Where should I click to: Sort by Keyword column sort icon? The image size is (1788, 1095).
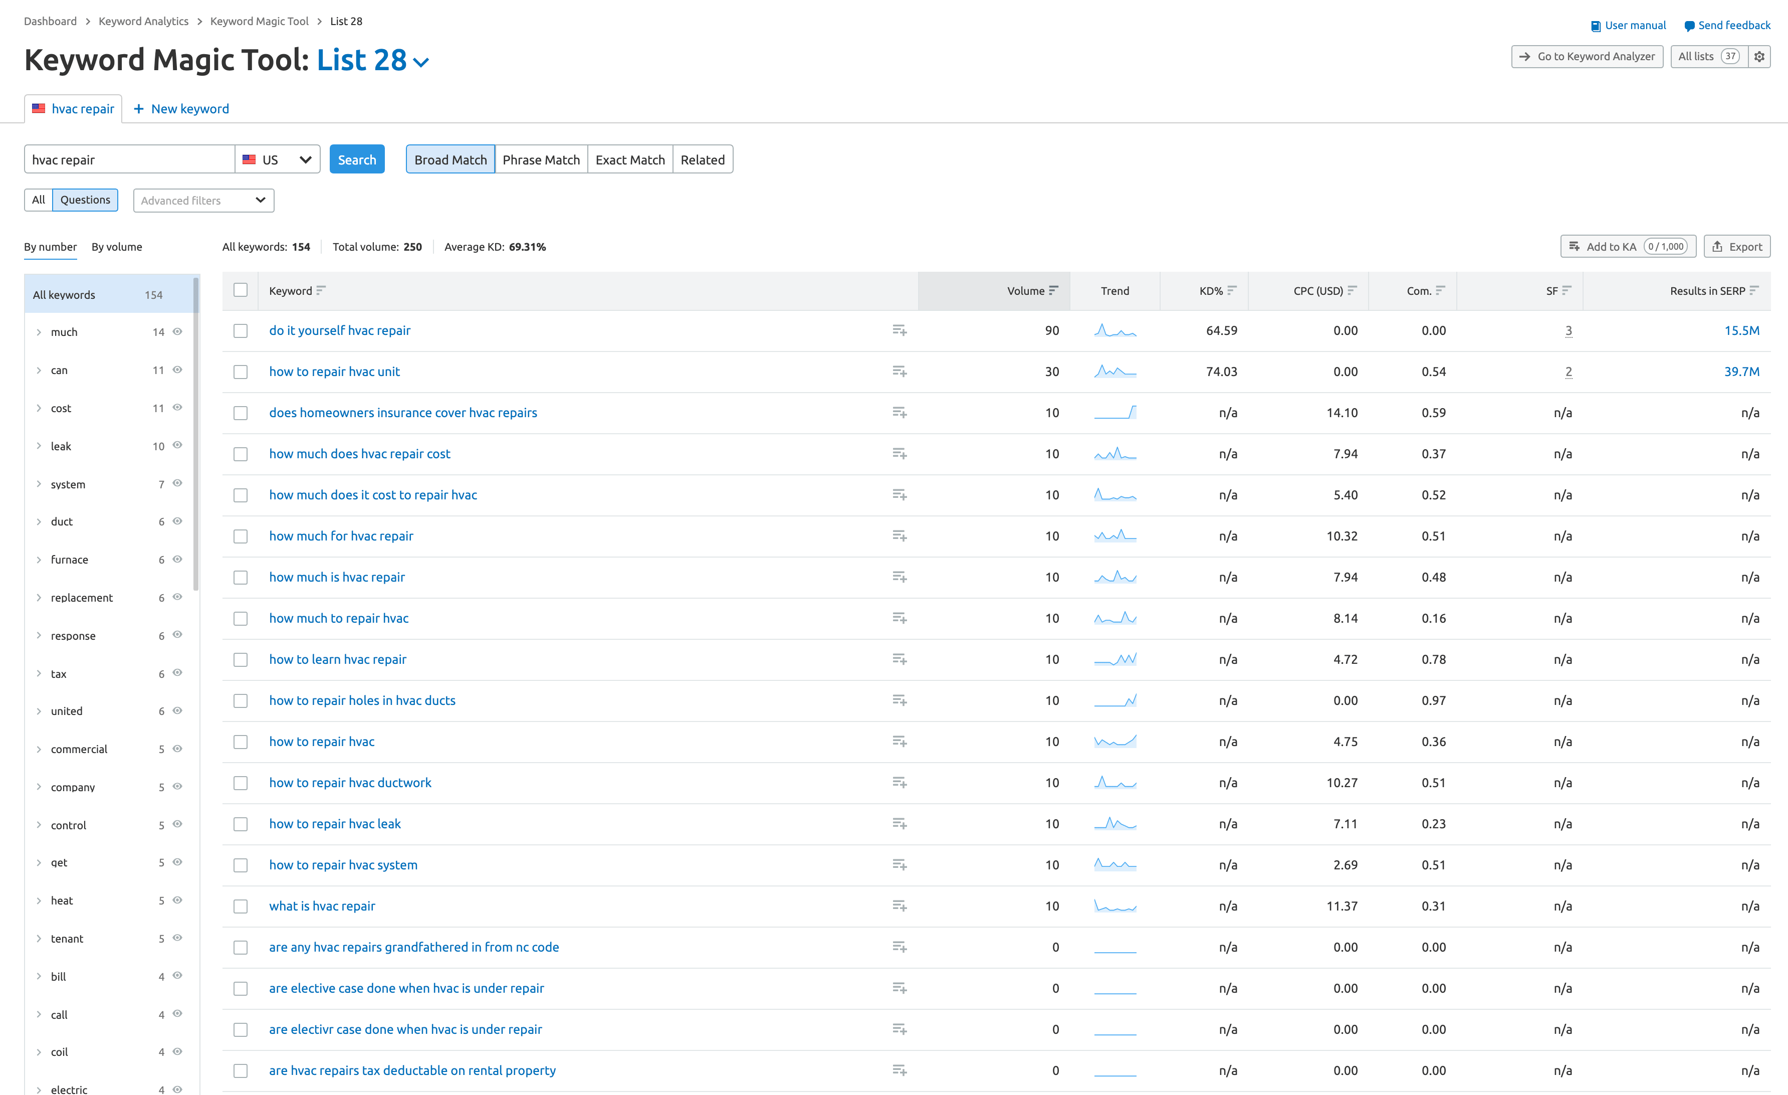(x=321, y=290)
